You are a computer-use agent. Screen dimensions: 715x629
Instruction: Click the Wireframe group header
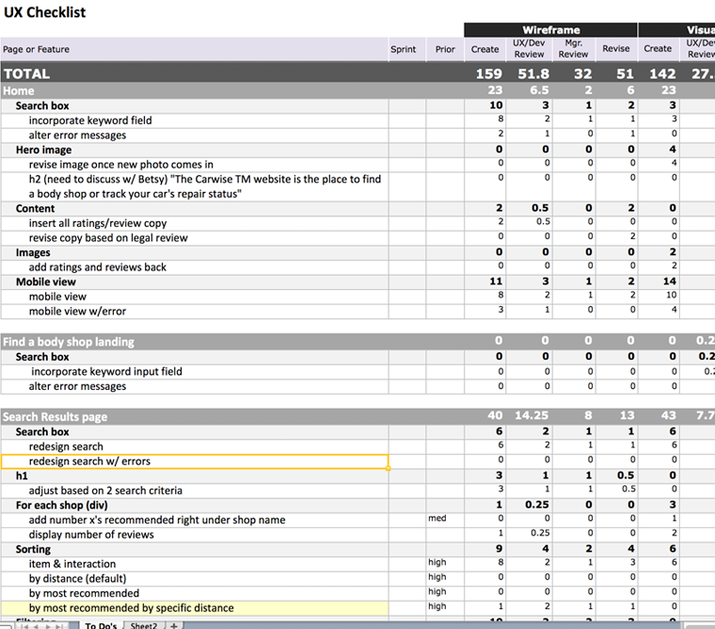click(x=551, y=30)
